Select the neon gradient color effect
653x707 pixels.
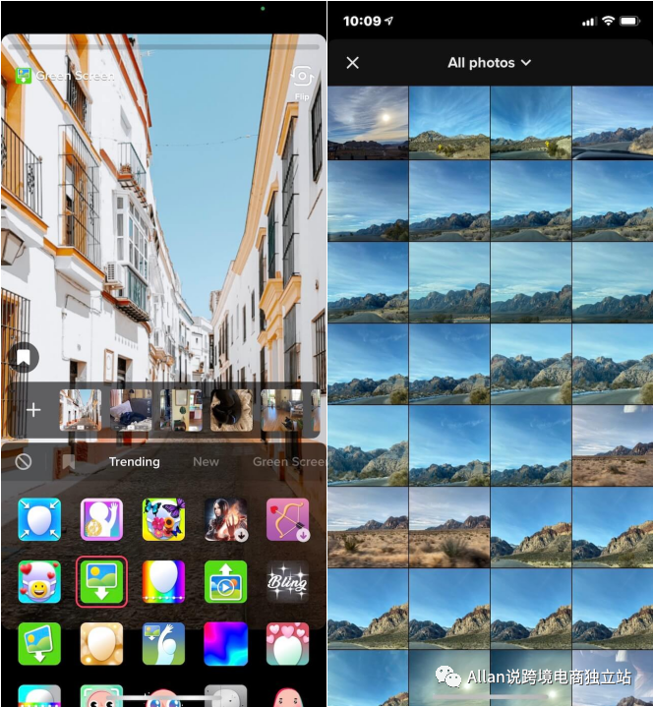tap(225, 644)
